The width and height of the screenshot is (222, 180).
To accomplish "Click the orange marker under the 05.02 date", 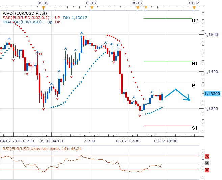I will (43, 8).
